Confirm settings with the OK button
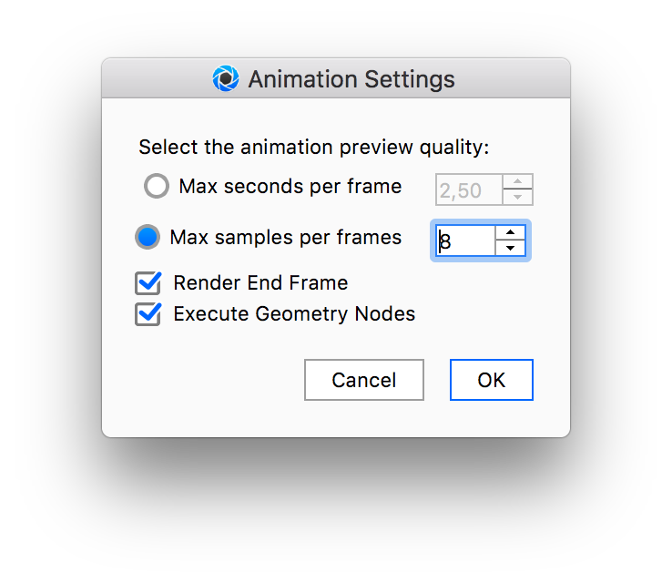The width and height of the screenshot is (672, 583). point(491,380)
